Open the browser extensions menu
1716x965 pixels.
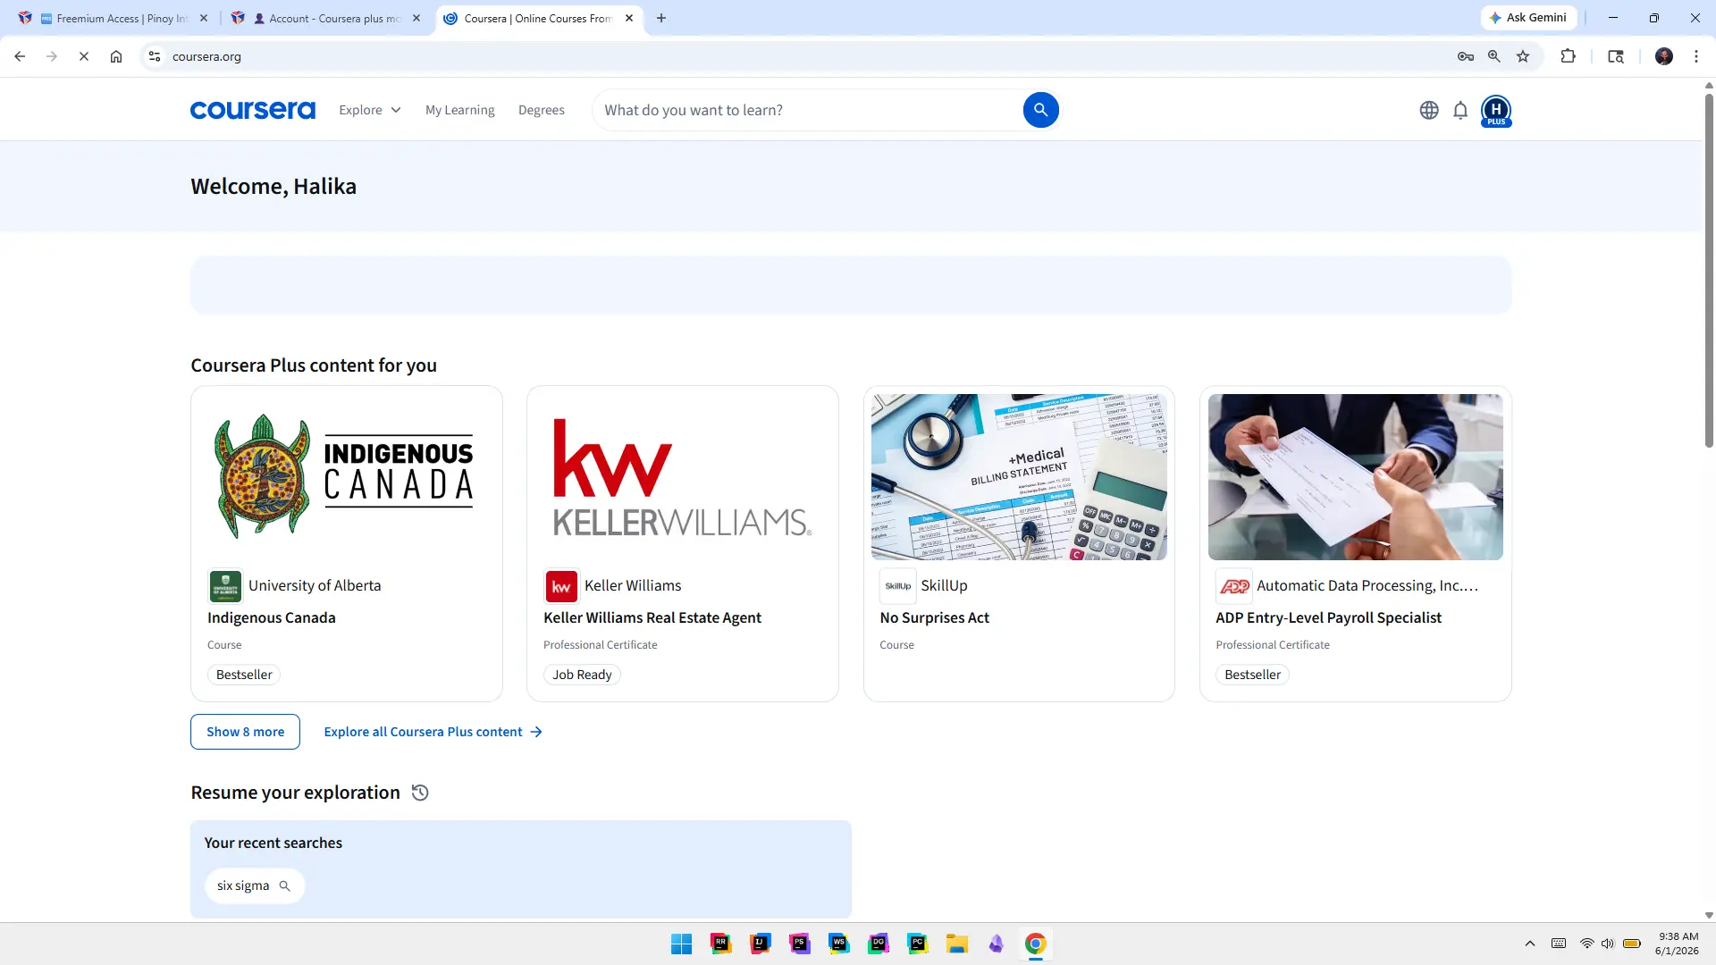[1568, 56]
